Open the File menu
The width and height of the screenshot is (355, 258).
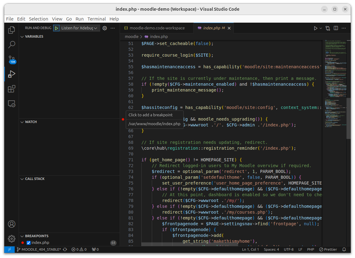(10, 19)
